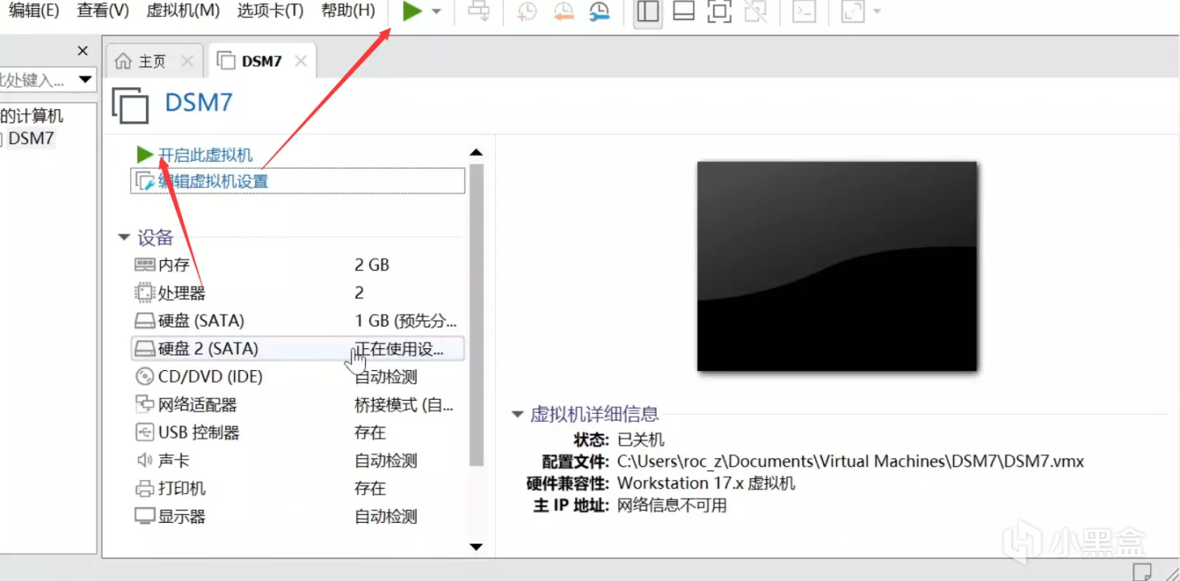Select the 硬盘 2 (SATA) device row
Screen dimensions: 1180x581
tap(298, 348)
